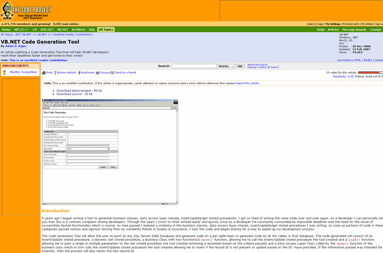Click the Add to IE Search link

[x=269, y=67]
